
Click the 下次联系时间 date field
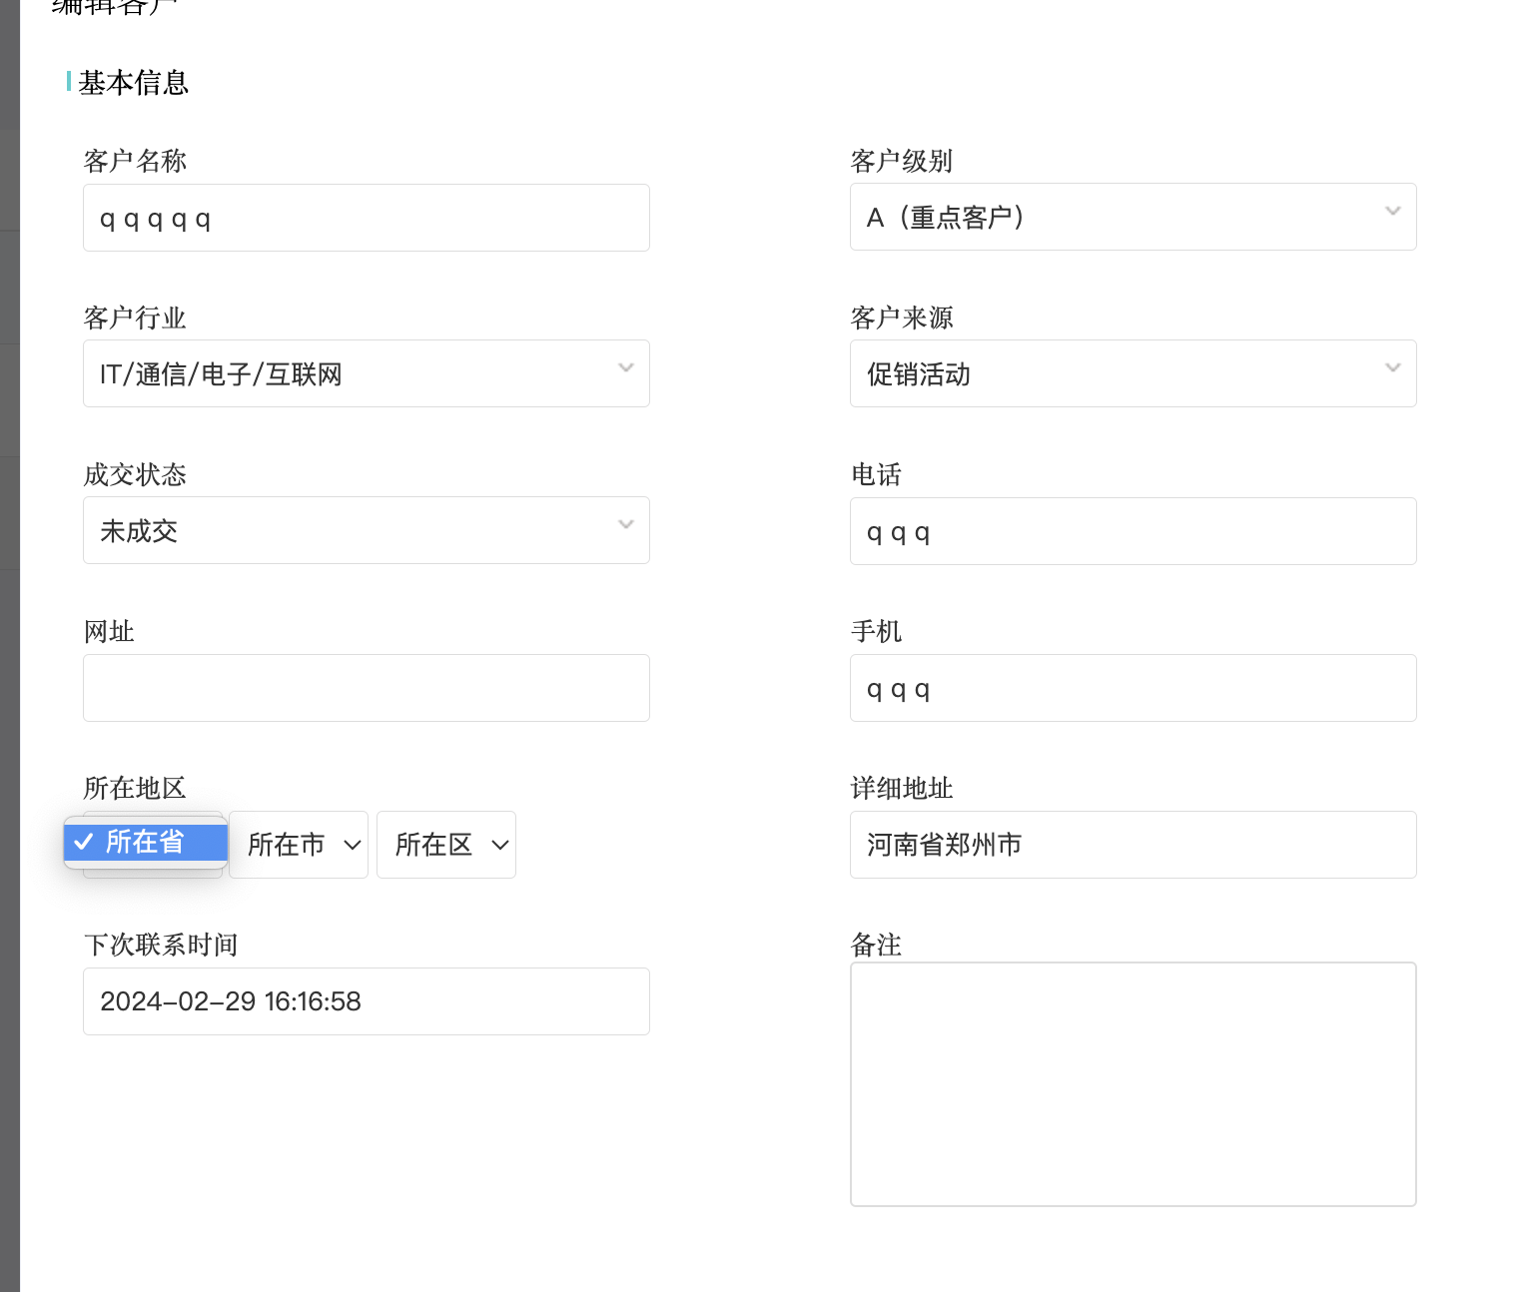click(x=367, y=1001)
